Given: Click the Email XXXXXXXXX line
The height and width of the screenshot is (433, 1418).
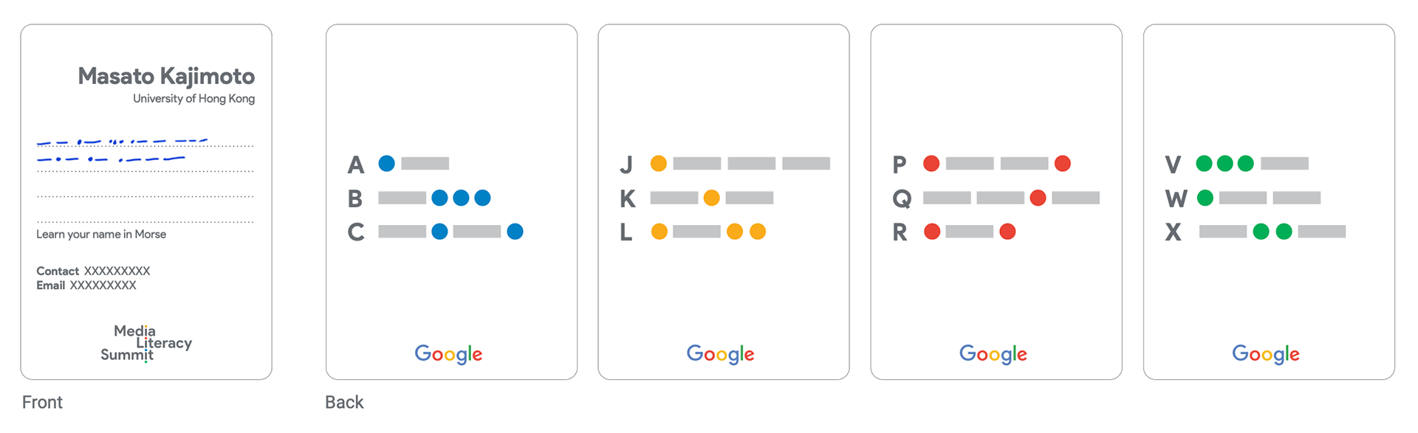Looking at the screenshot, I should point(86,285).
